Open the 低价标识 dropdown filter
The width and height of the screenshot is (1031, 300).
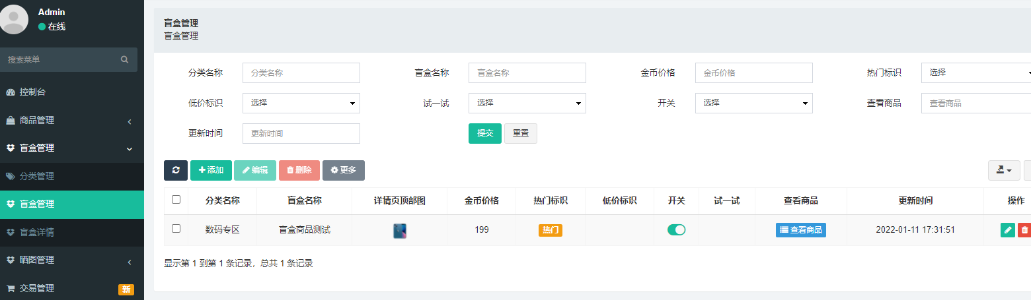pyautogui.click(x=301, y=103)
